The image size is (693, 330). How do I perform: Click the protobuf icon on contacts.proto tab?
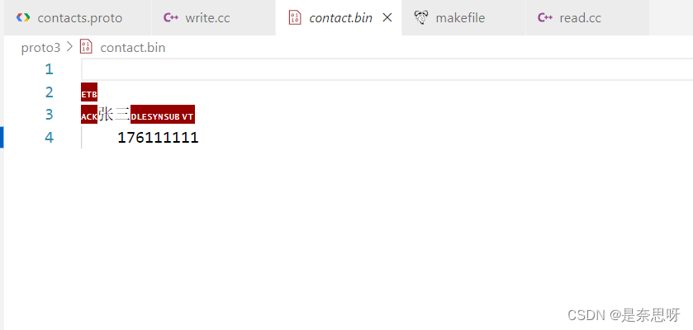pos(23,17)
